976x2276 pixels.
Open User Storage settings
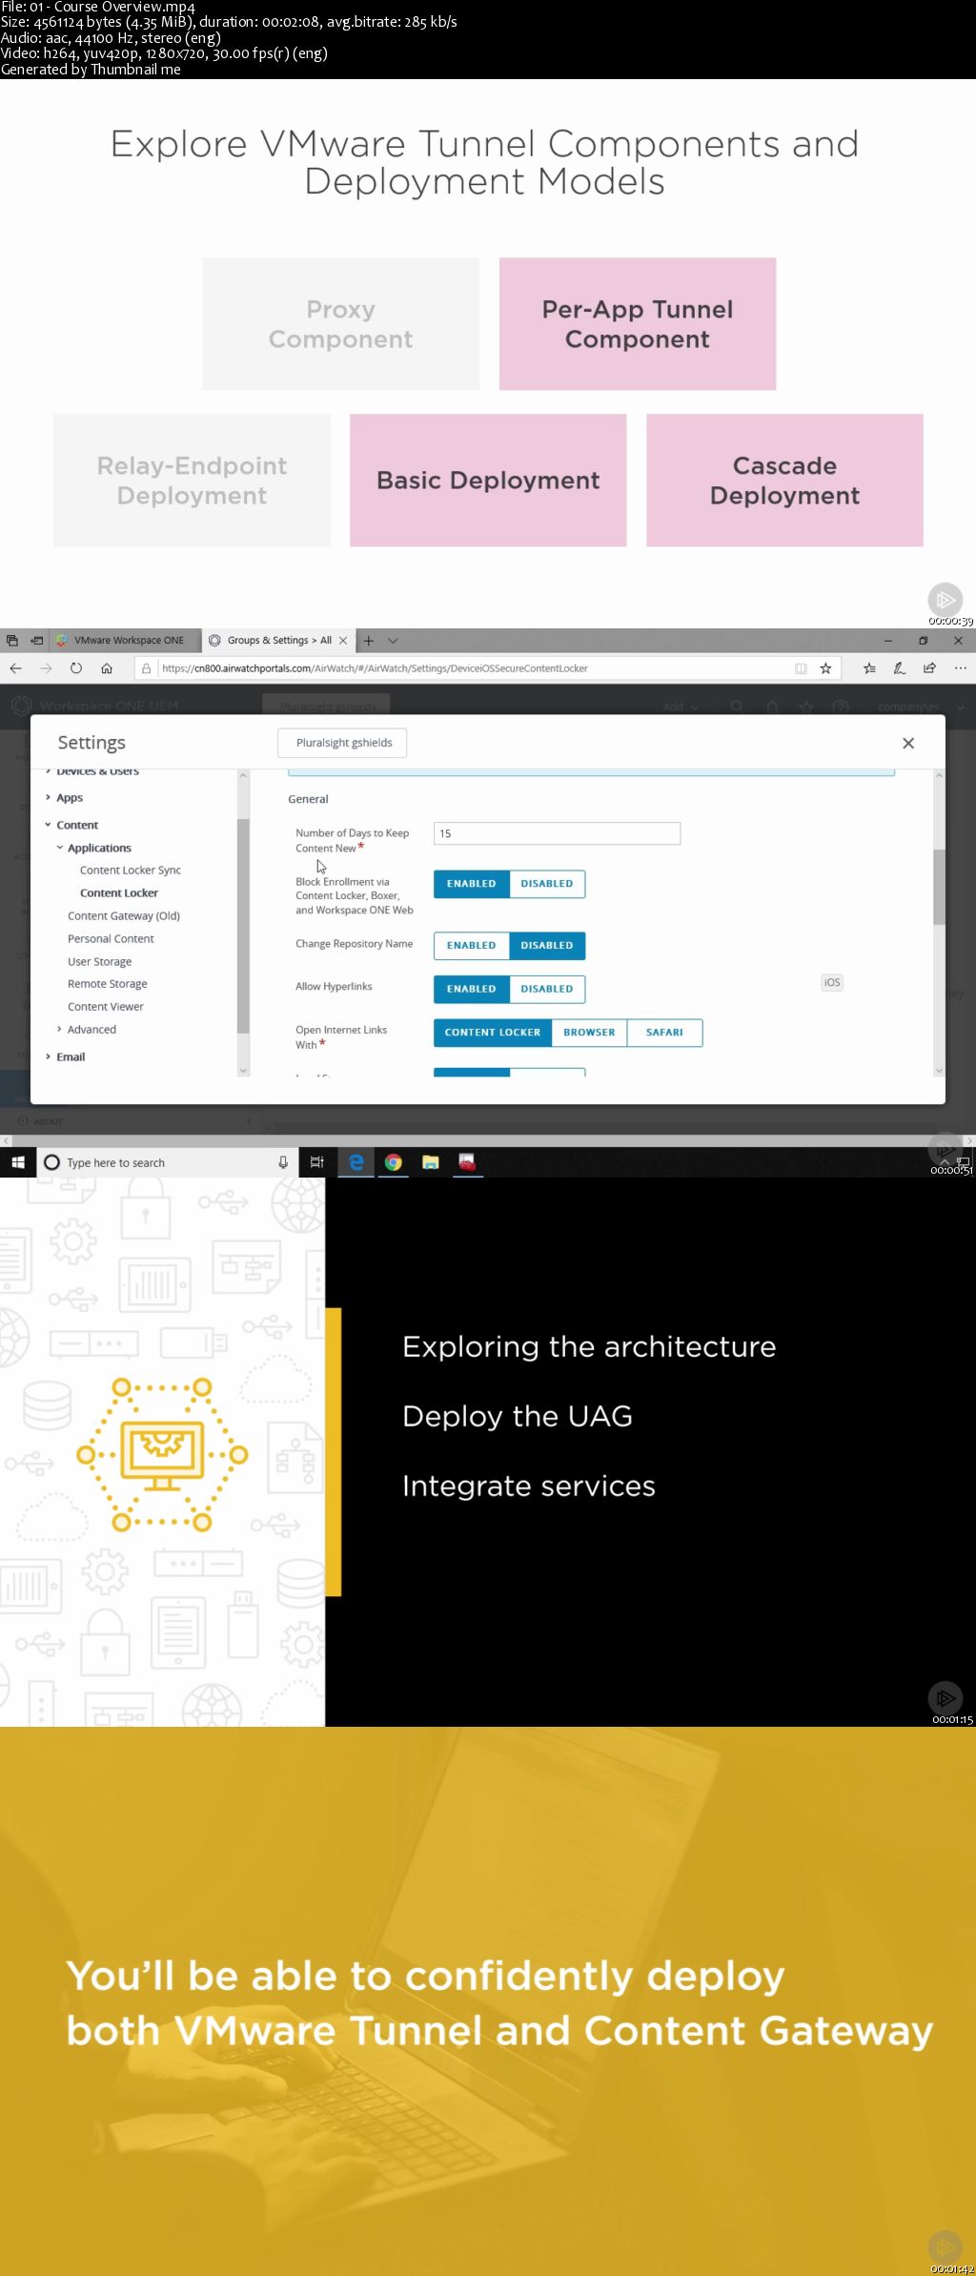coord(100,962)
